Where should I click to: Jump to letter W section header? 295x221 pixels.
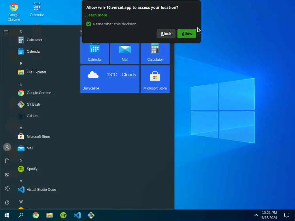pos(21,202)
